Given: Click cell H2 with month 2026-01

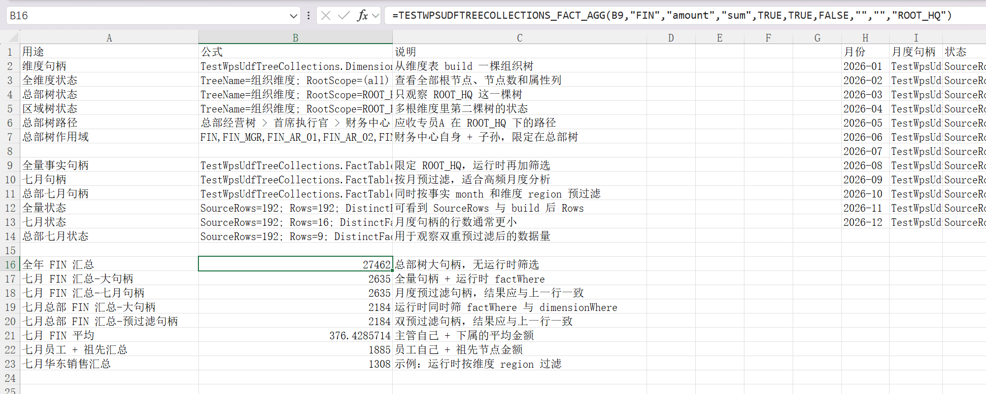Looking at the screenshot, I should coord(865,66).
